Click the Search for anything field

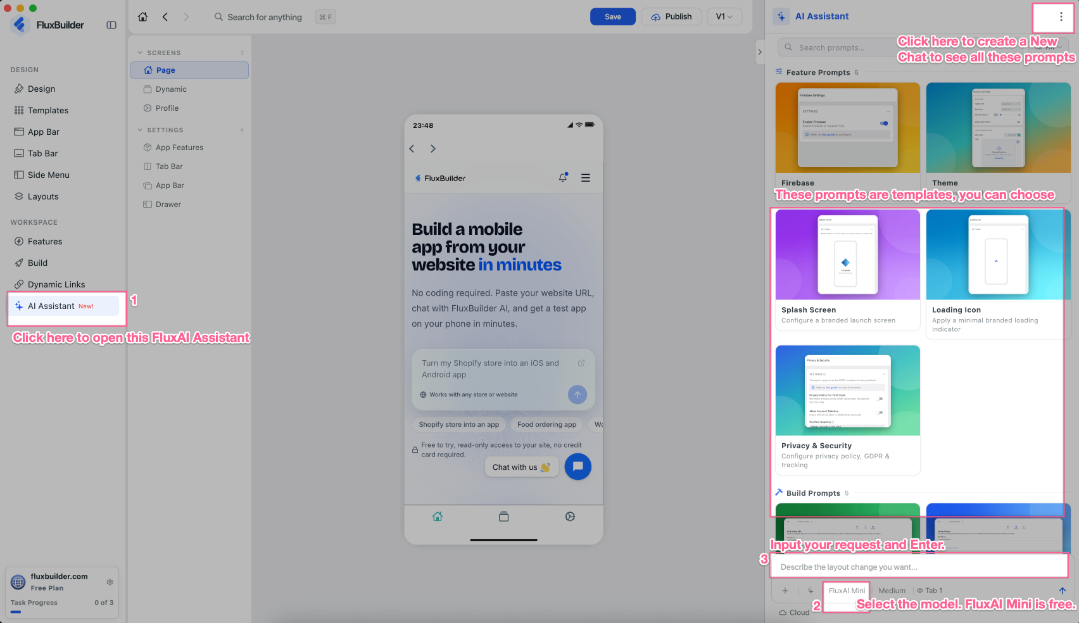(265, 17)
